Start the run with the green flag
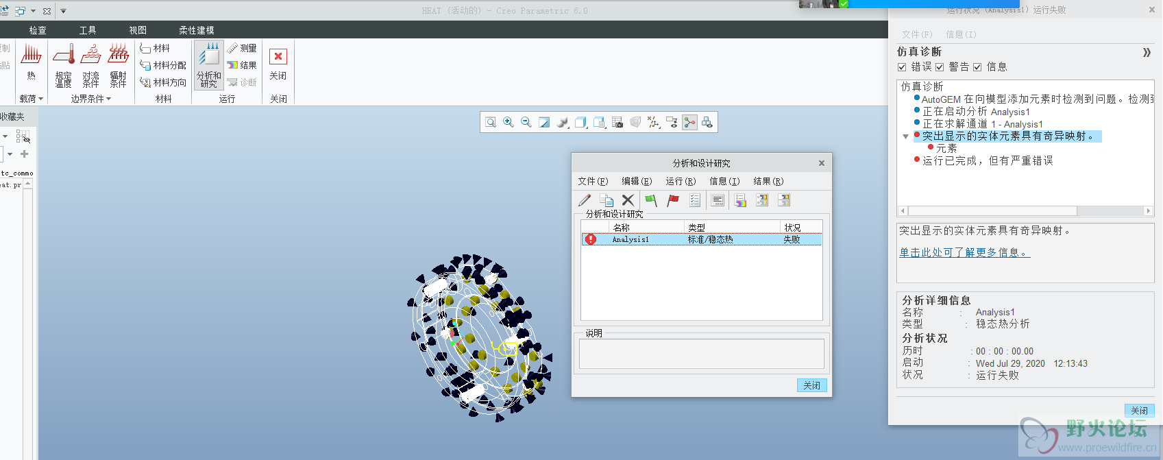 (651, 200)
